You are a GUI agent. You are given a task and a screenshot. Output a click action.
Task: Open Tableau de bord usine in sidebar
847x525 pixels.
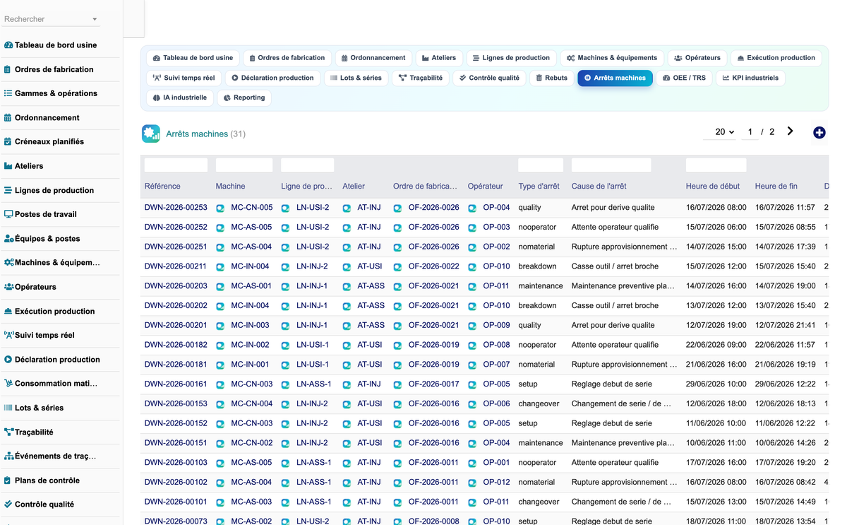coord(50,45)
